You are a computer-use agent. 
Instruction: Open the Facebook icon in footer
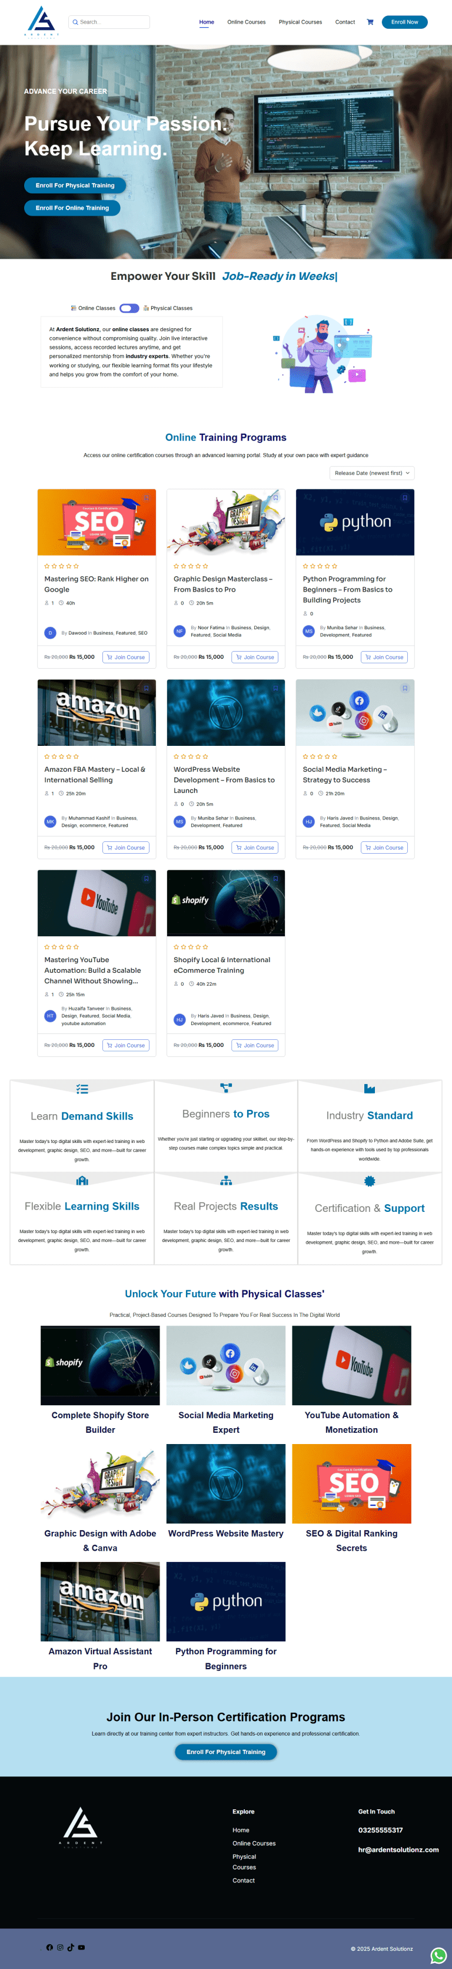(x=49, y=1947)
